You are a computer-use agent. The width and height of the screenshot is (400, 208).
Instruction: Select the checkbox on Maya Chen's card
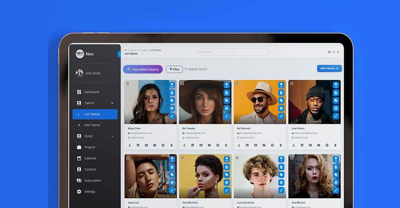pos(128,83)
